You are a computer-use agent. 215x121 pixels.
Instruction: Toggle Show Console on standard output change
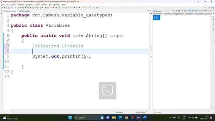point(190,11)
